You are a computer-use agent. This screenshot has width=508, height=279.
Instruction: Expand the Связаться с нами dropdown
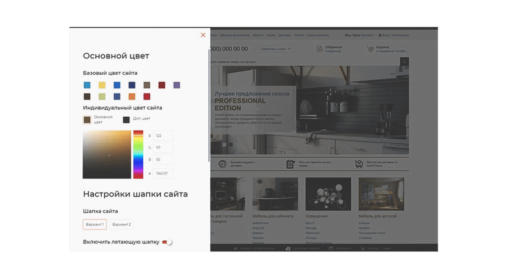[276, 49]
